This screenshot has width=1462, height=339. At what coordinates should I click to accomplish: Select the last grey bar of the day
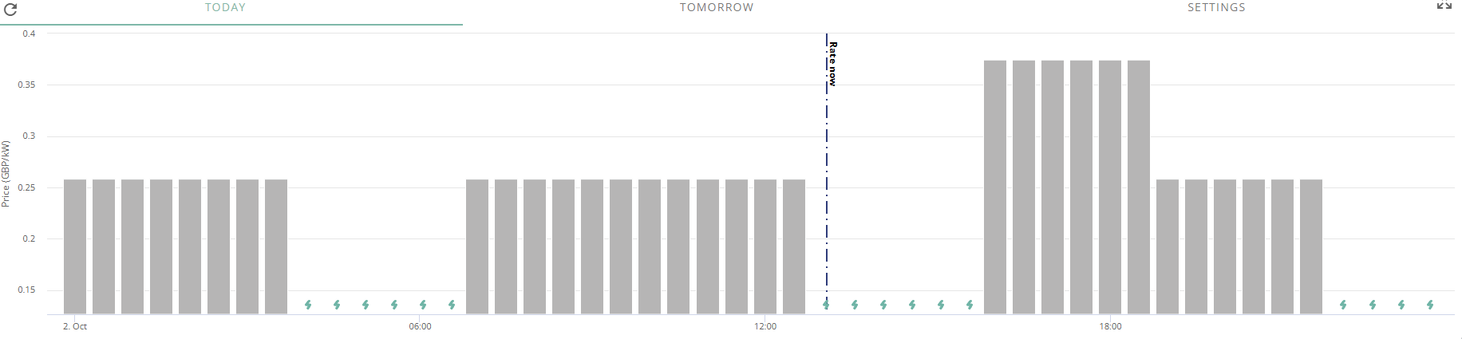1311,246
